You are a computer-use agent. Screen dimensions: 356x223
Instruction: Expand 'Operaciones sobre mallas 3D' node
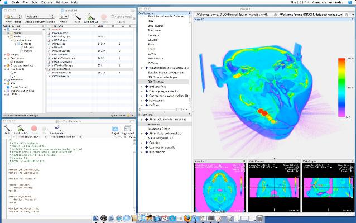click(x=141, y=96)
